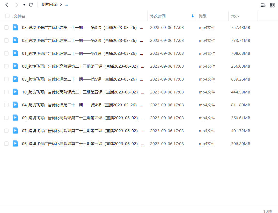Click the size value 708.68MB

[x=240, y=53]
